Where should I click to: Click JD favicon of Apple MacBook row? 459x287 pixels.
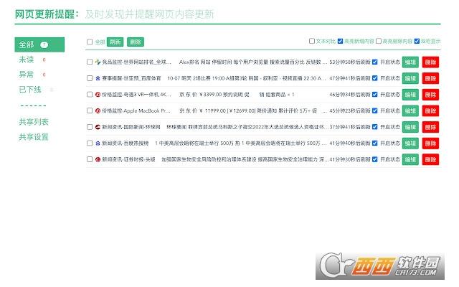[x=98, y=110]
